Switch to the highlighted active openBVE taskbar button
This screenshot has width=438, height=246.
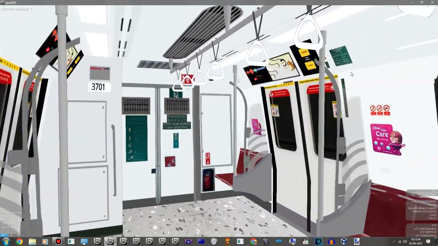pos(110,242)
